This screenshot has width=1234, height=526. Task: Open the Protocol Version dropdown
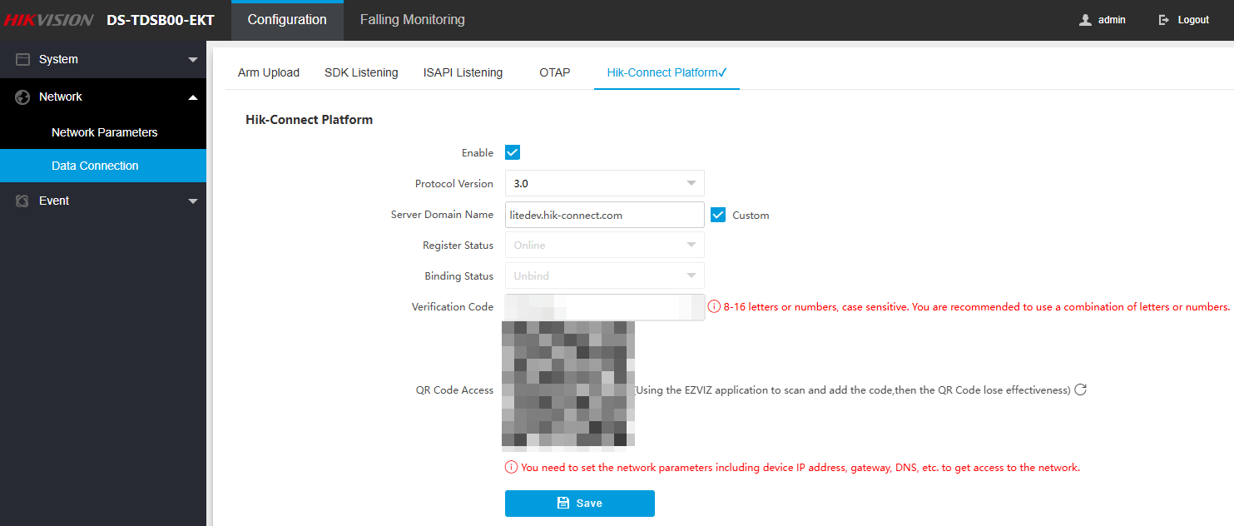[604, 183]
